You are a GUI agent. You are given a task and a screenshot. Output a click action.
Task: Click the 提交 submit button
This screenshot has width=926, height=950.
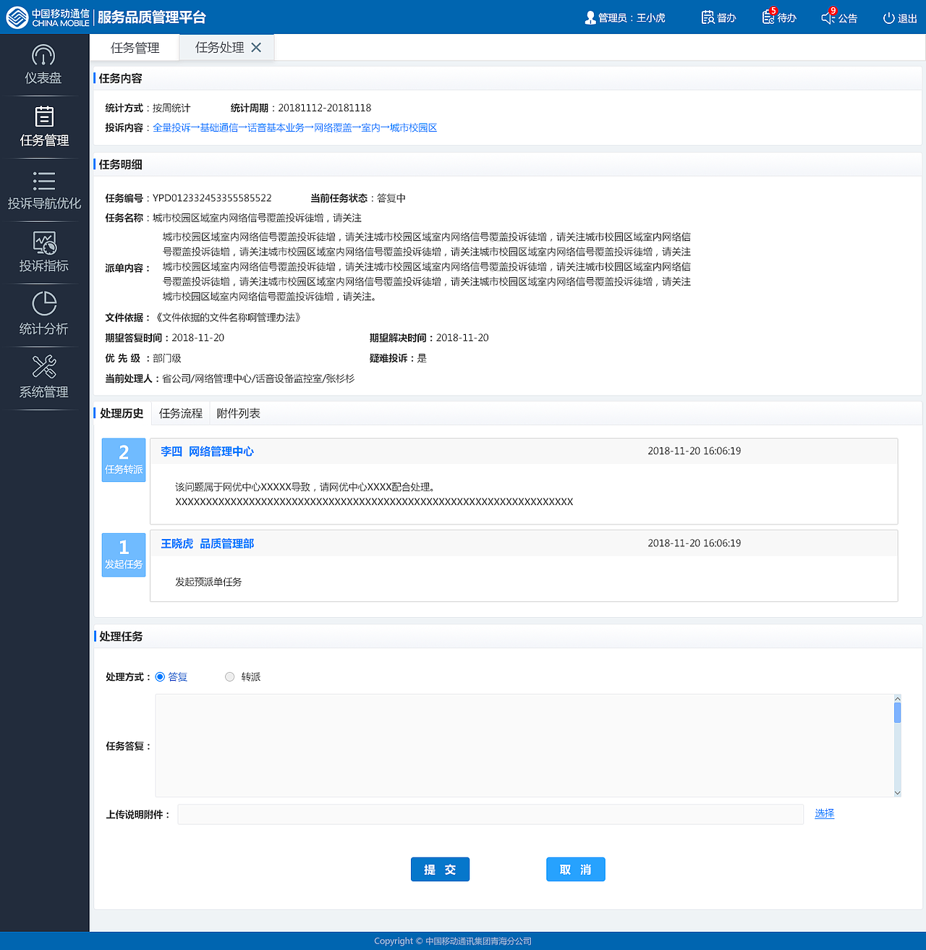coord(440,869)
